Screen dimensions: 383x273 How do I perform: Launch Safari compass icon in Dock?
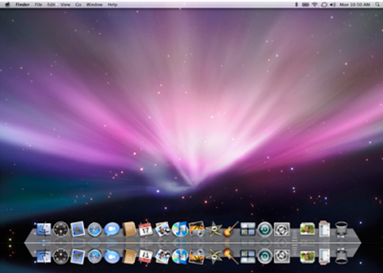tap(95, 229)
